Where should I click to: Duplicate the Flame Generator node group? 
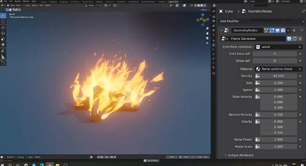[295, 39]
